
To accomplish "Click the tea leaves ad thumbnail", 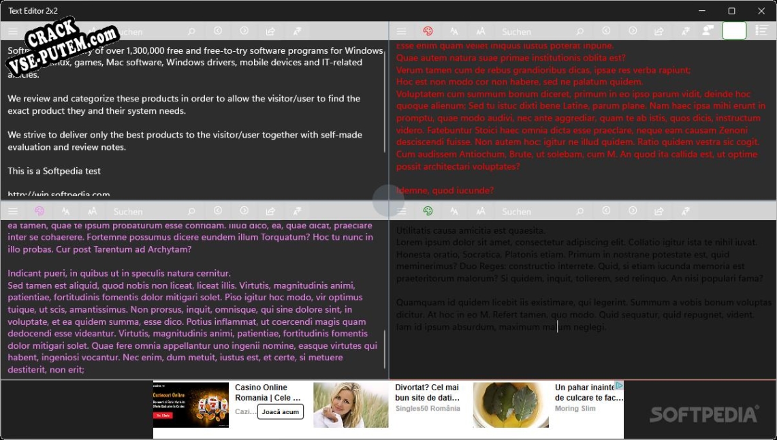I will coord(511,405).
